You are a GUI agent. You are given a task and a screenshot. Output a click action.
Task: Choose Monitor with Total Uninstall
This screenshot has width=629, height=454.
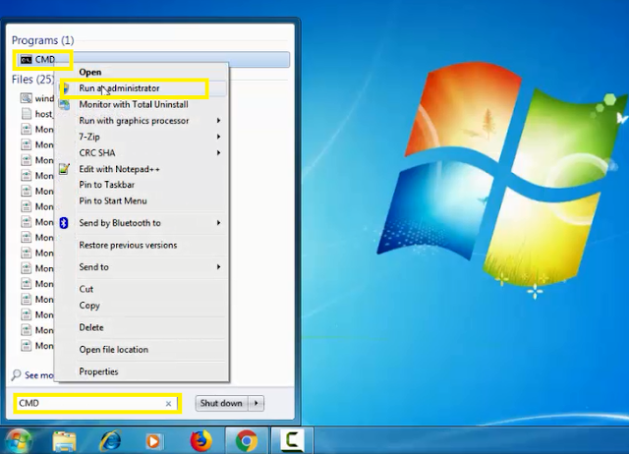tap(134, 104)
